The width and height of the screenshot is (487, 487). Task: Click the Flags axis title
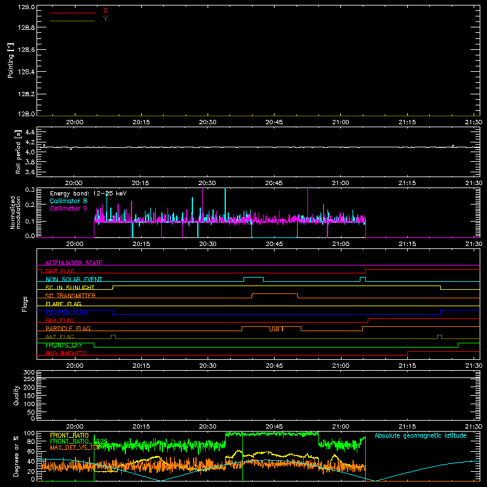click(25, 304)
